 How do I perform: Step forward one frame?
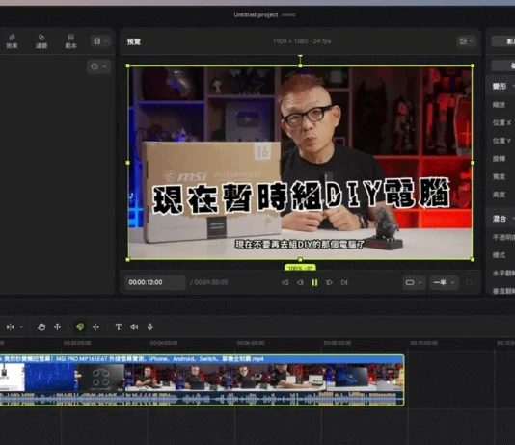point(330,282)
